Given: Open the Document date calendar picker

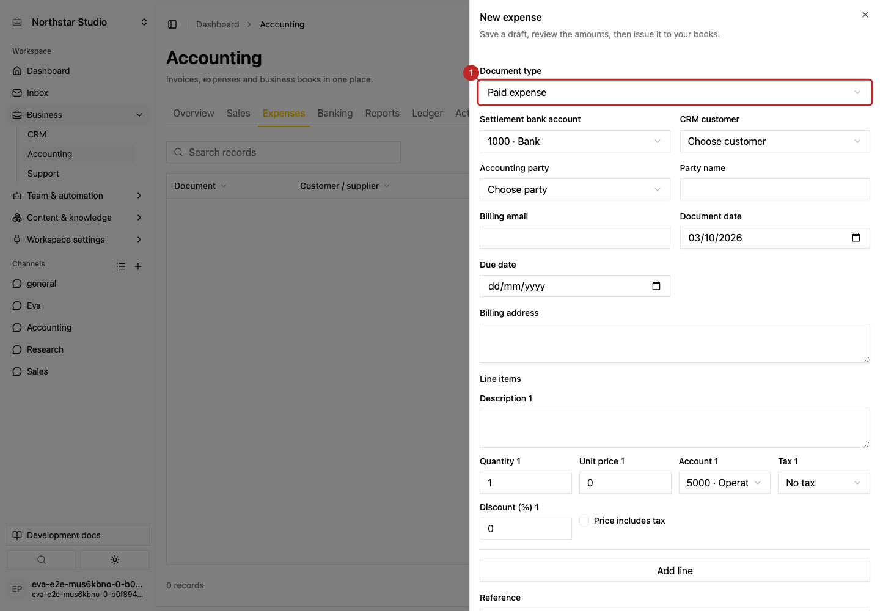Looking at the screenshot, I should 856,238.
